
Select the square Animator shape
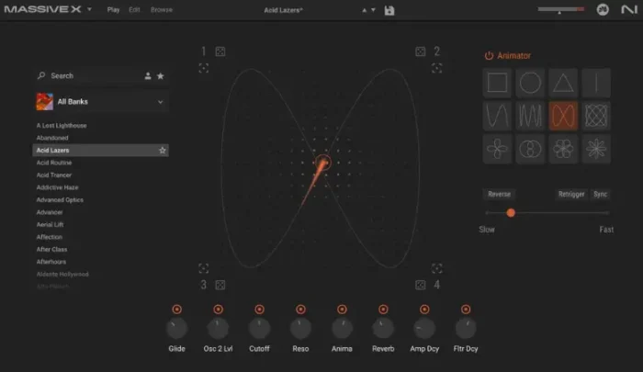tap(498, 83)
